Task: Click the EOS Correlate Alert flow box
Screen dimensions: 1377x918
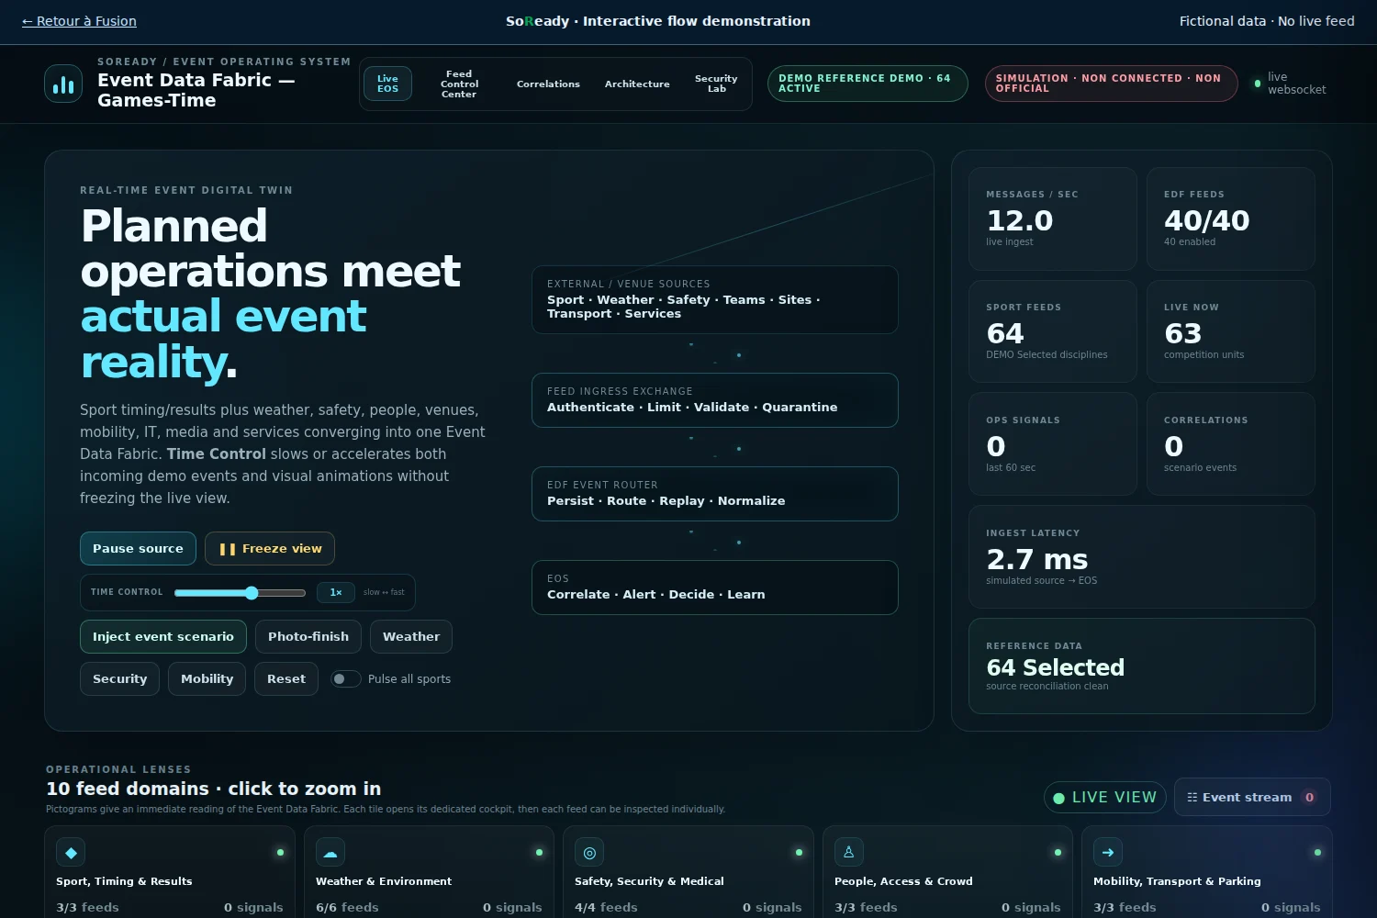Action: click(715, 588)
